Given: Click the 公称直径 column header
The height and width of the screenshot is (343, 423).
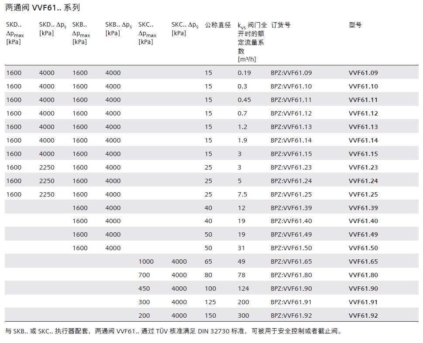Looking at the screenshot, I should (218, 25).
